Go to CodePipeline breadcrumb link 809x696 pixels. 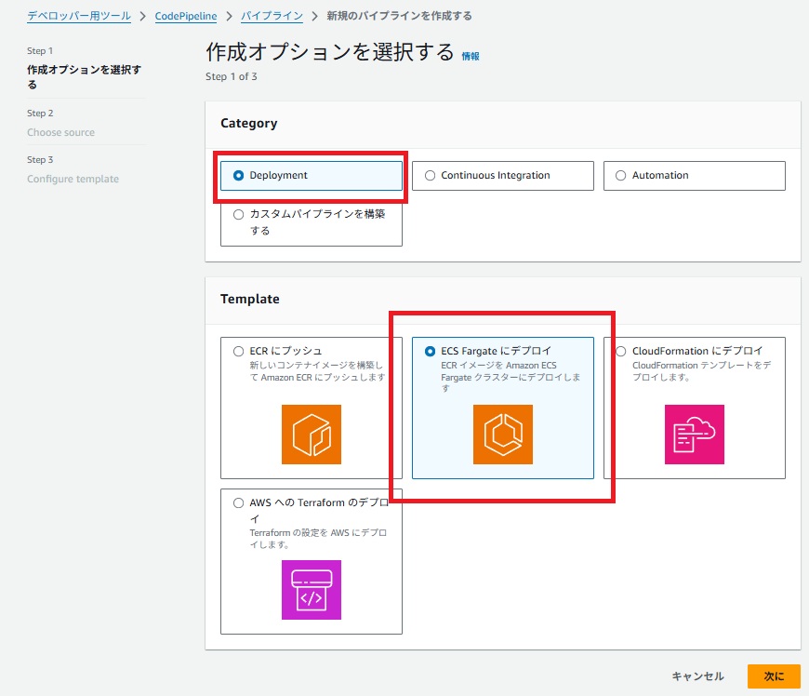pos(186,16)
